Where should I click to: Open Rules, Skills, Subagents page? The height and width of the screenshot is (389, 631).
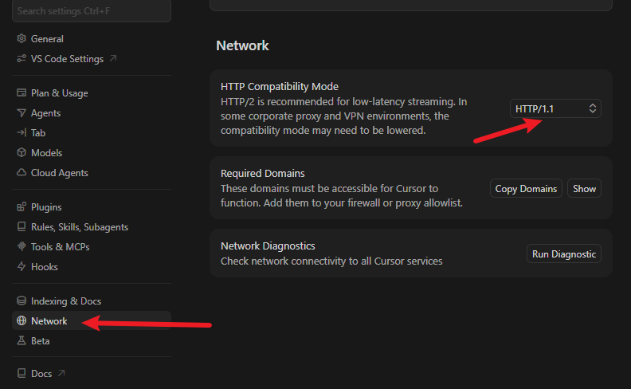[x=92, y=227]
